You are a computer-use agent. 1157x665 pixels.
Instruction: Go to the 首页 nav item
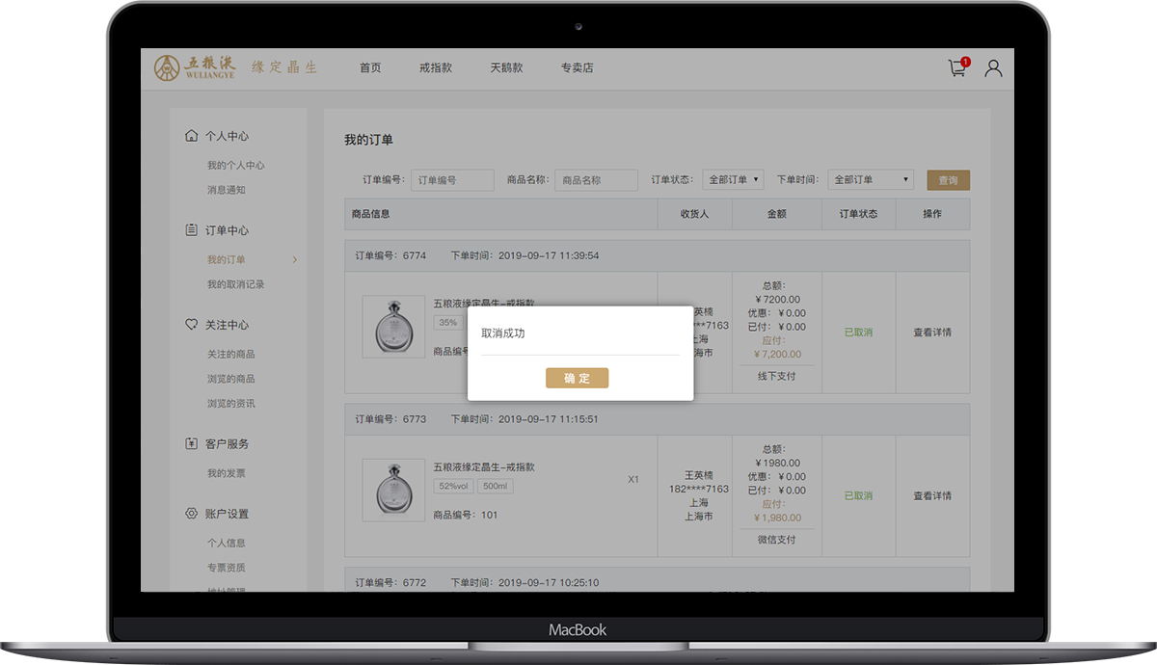pos(370,68)
